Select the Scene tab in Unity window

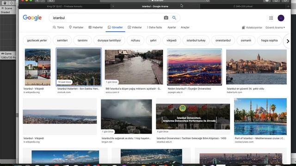pyautogui.click(x=7, y=8)
